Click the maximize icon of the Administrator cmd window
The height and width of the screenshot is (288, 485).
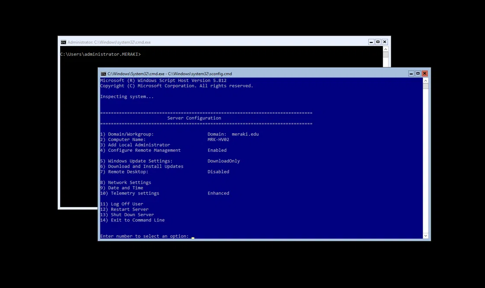coord(378,42)
